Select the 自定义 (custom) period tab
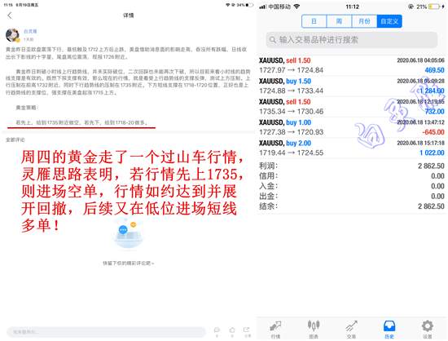The image size is (448, 341). pos(389,21)
